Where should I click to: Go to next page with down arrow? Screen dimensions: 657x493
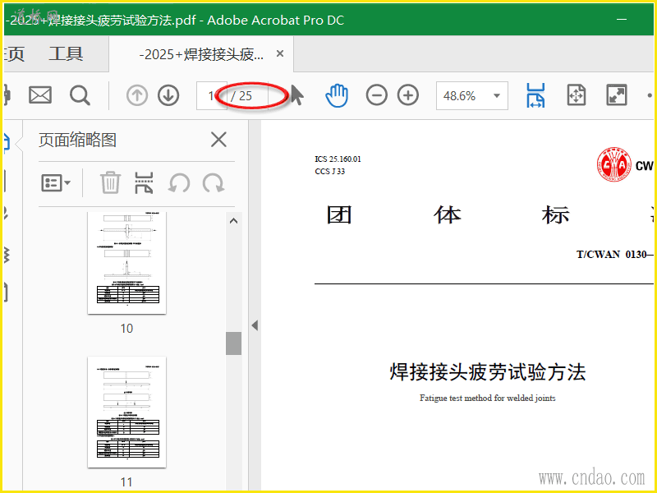(x=168, y=95)
